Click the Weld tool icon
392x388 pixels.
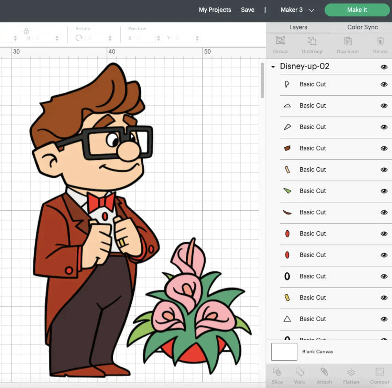pos(300,372)
